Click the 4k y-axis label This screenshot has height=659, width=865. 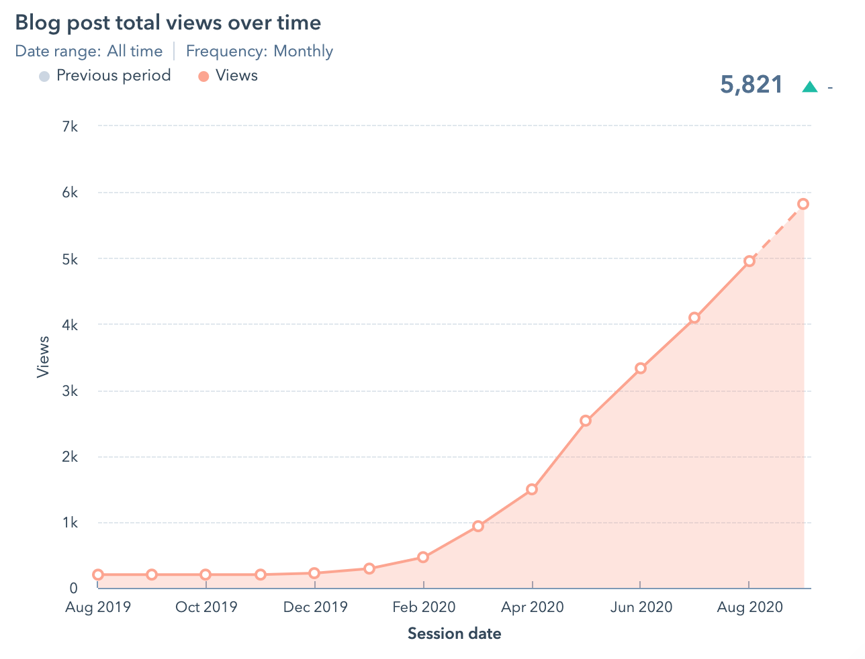point(70,325)
